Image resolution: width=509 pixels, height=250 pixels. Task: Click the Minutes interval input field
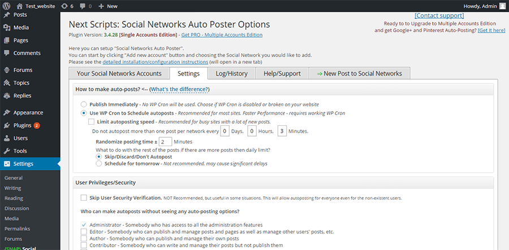click(x=282, y=131)
